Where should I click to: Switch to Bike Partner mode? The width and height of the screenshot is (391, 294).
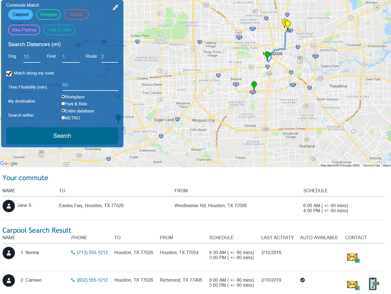(24, 30)
